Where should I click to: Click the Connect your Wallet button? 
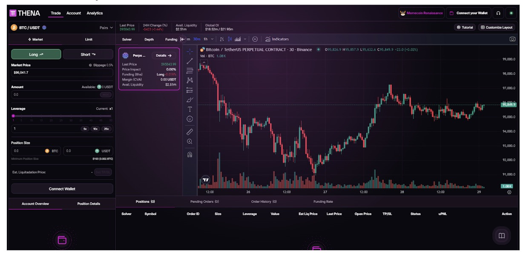[469, 13]
